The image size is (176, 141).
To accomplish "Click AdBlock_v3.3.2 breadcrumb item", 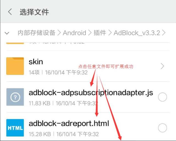I will (x=137, y=33).
